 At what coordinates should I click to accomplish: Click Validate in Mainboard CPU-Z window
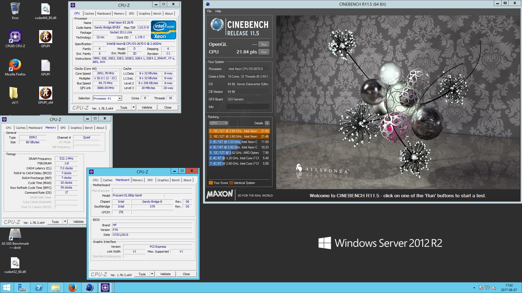point(165,274)
